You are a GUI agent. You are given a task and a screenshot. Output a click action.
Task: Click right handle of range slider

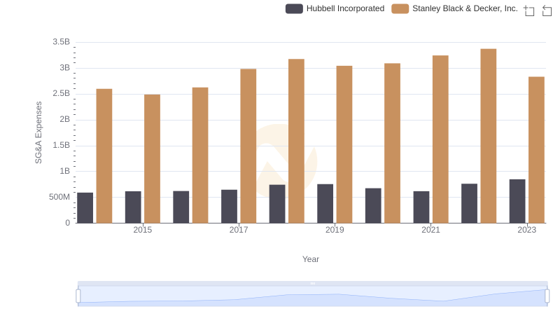coord(547,296)
